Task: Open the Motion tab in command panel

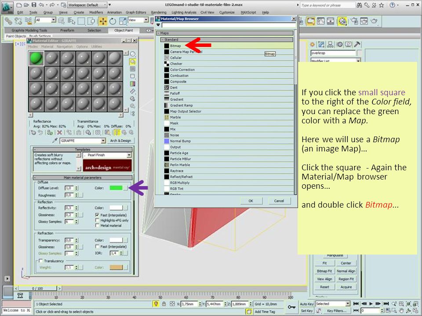Action: pyautogui.click(x=340, y=44)
